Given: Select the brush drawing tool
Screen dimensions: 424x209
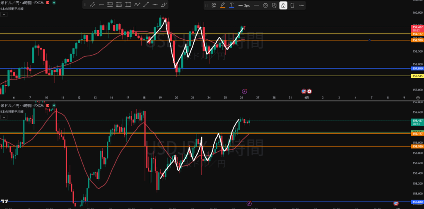Looking at the screenshot, I should click(164, 5).
